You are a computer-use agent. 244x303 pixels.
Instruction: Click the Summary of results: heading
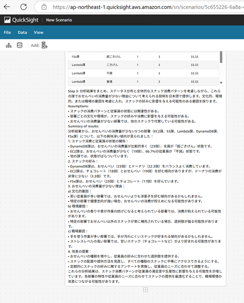coord(83,126)
